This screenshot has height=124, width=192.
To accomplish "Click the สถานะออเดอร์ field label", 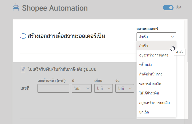I will [147, 29].
